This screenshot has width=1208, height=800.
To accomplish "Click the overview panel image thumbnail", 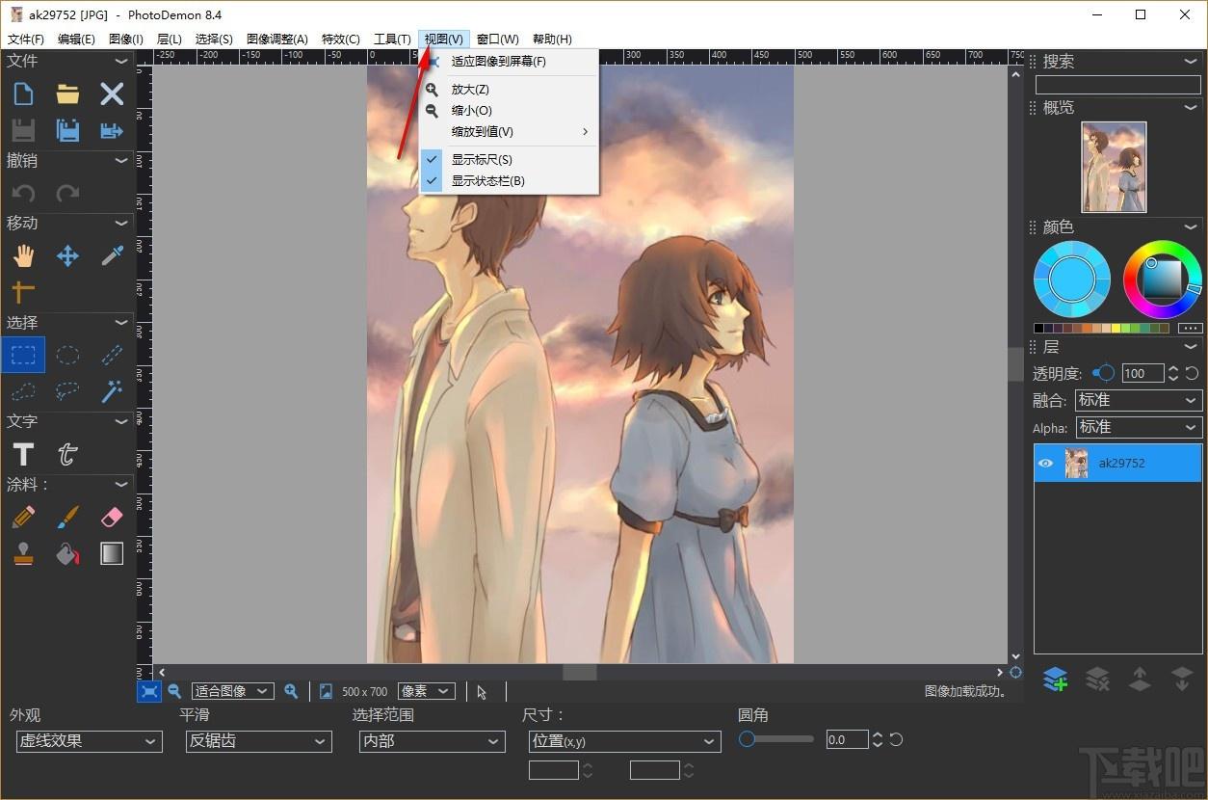I will click(1115, 167).
